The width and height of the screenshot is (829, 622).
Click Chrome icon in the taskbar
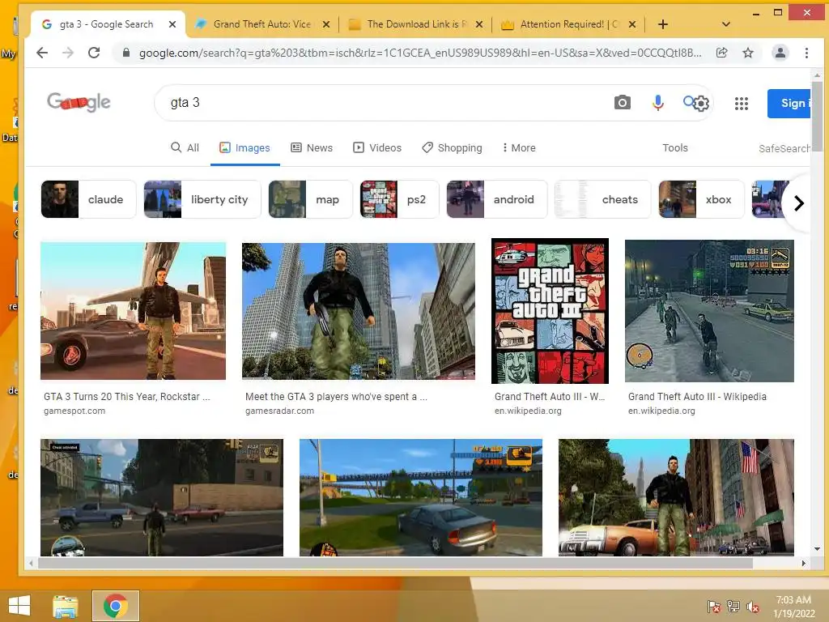tap(115, 606)
